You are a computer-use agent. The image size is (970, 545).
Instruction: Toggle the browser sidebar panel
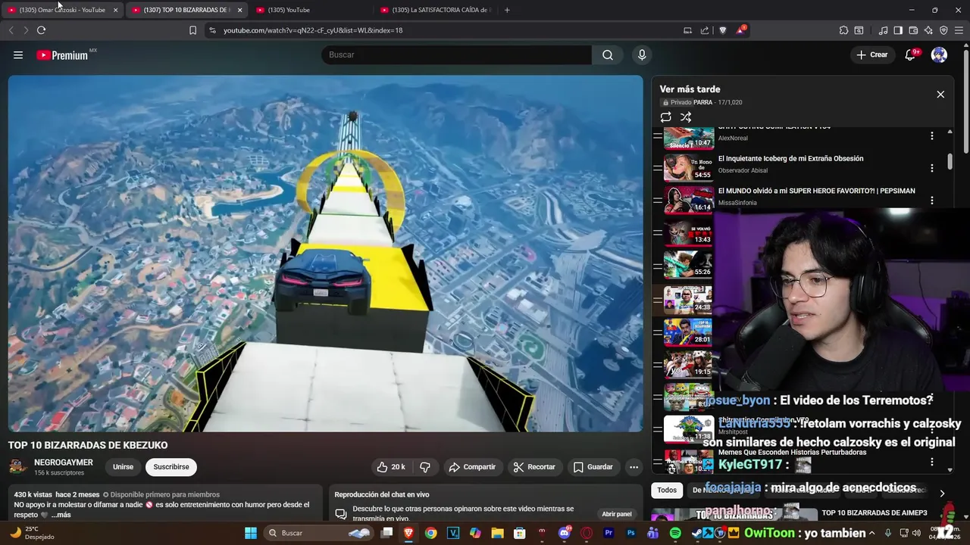click(898, 30)
